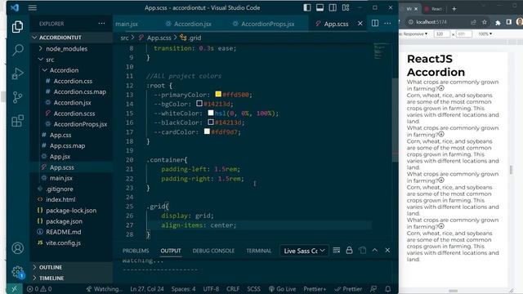
Task: Open Explorer views and more actions ellipsis
Action: (101, 24)
